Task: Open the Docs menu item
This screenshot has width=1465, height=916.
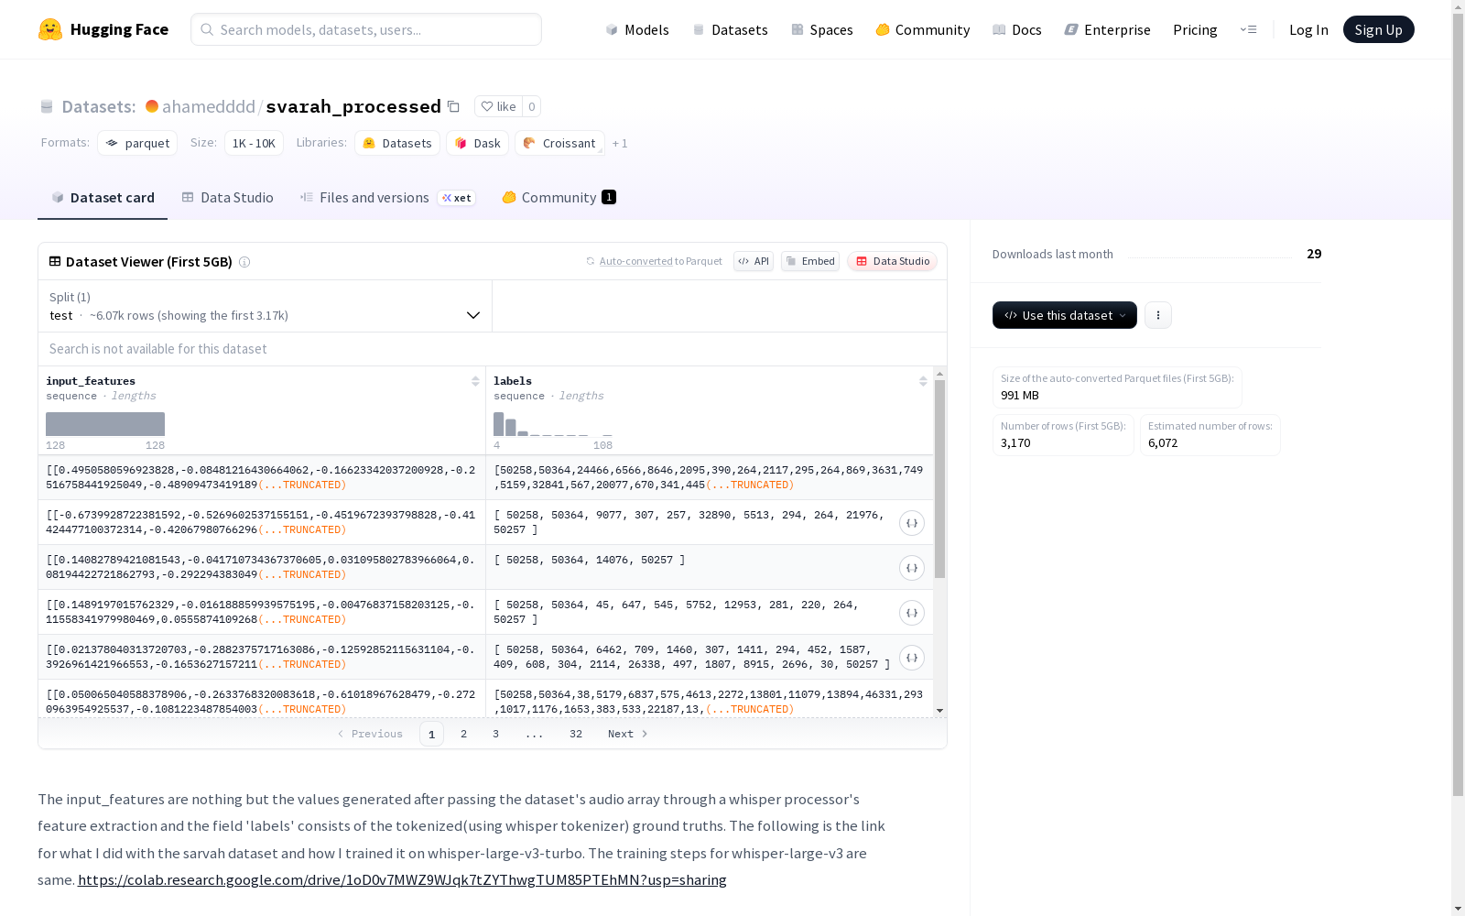Action: pyautogui.click(x=1017, y=29)
